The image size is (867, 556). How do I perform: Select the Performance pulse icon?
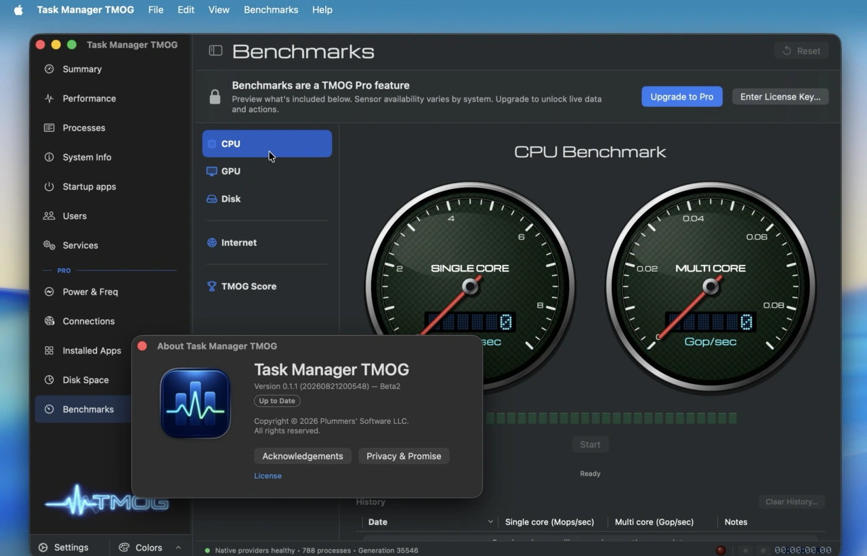49,98
